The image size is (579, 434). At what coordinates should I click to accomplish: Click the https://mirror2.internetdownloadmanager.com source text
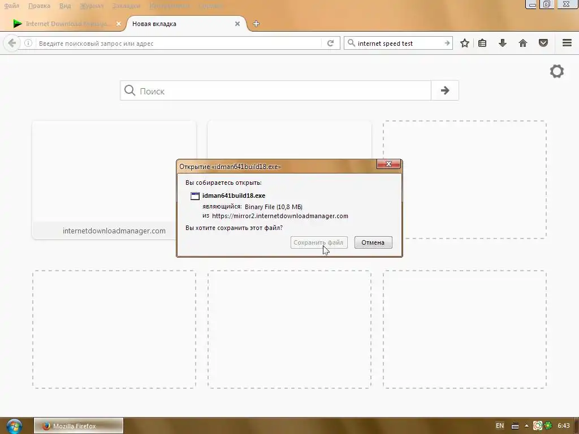coord(280,216)
